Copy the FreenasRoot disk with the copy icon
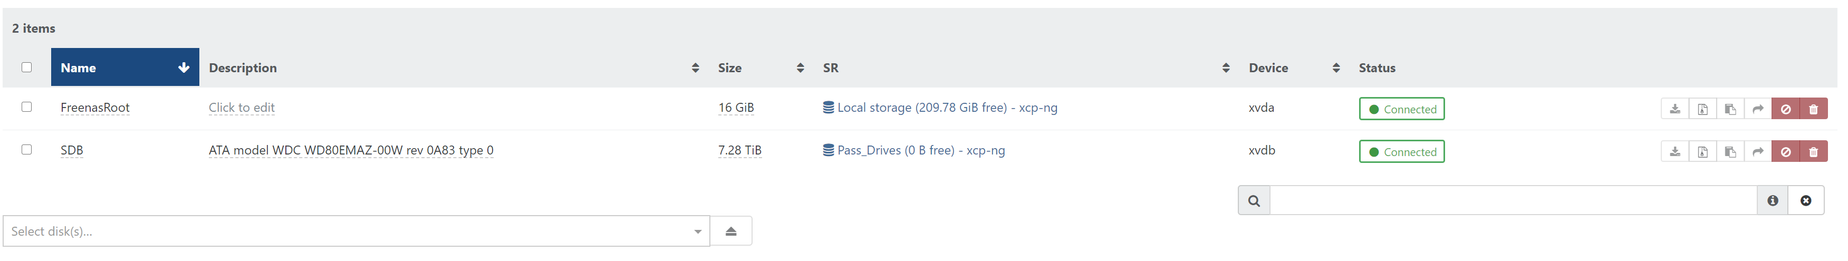This screenshot has height=261, width=1848. 1730,109
